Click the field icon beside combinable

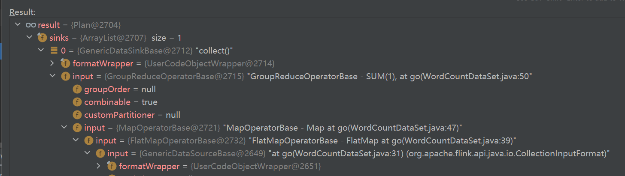click(77, 102)
